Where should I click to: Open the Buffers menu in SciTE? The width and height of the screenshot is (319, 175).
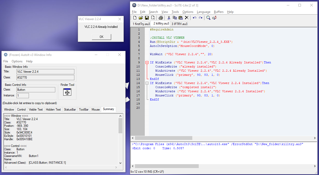pos(219,12)
